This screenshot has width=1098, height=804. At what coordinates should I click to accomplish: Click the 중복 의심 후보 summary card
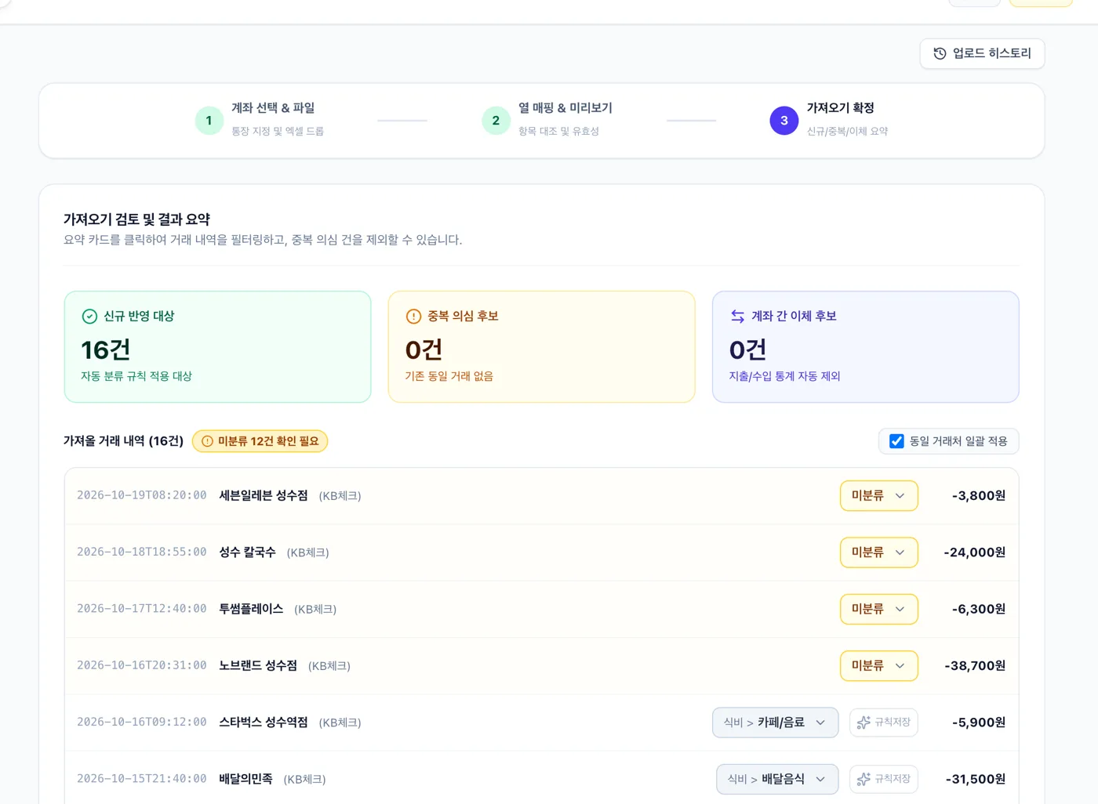point(541,347)
